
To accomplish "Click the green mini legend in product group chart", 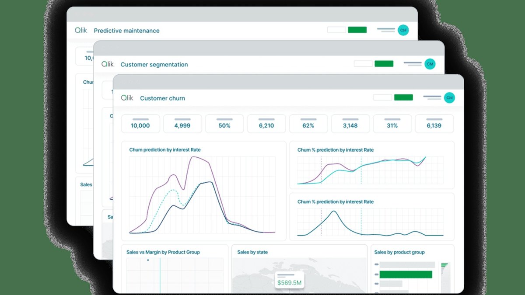I will coord(444,265).
